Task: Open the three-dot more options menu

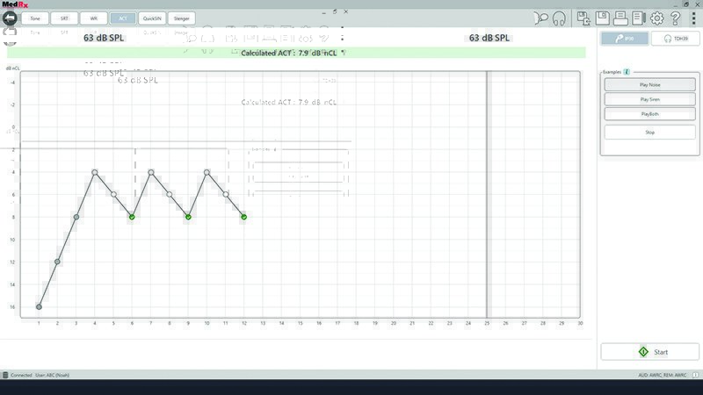Action: 693,18
